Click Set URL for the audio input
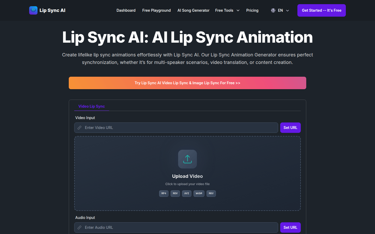Screen dimensions: 375x234 pos(290,227)
